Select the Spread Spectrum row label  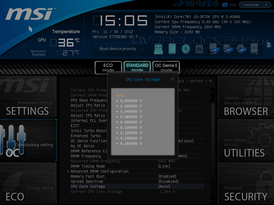pos(87,181)
